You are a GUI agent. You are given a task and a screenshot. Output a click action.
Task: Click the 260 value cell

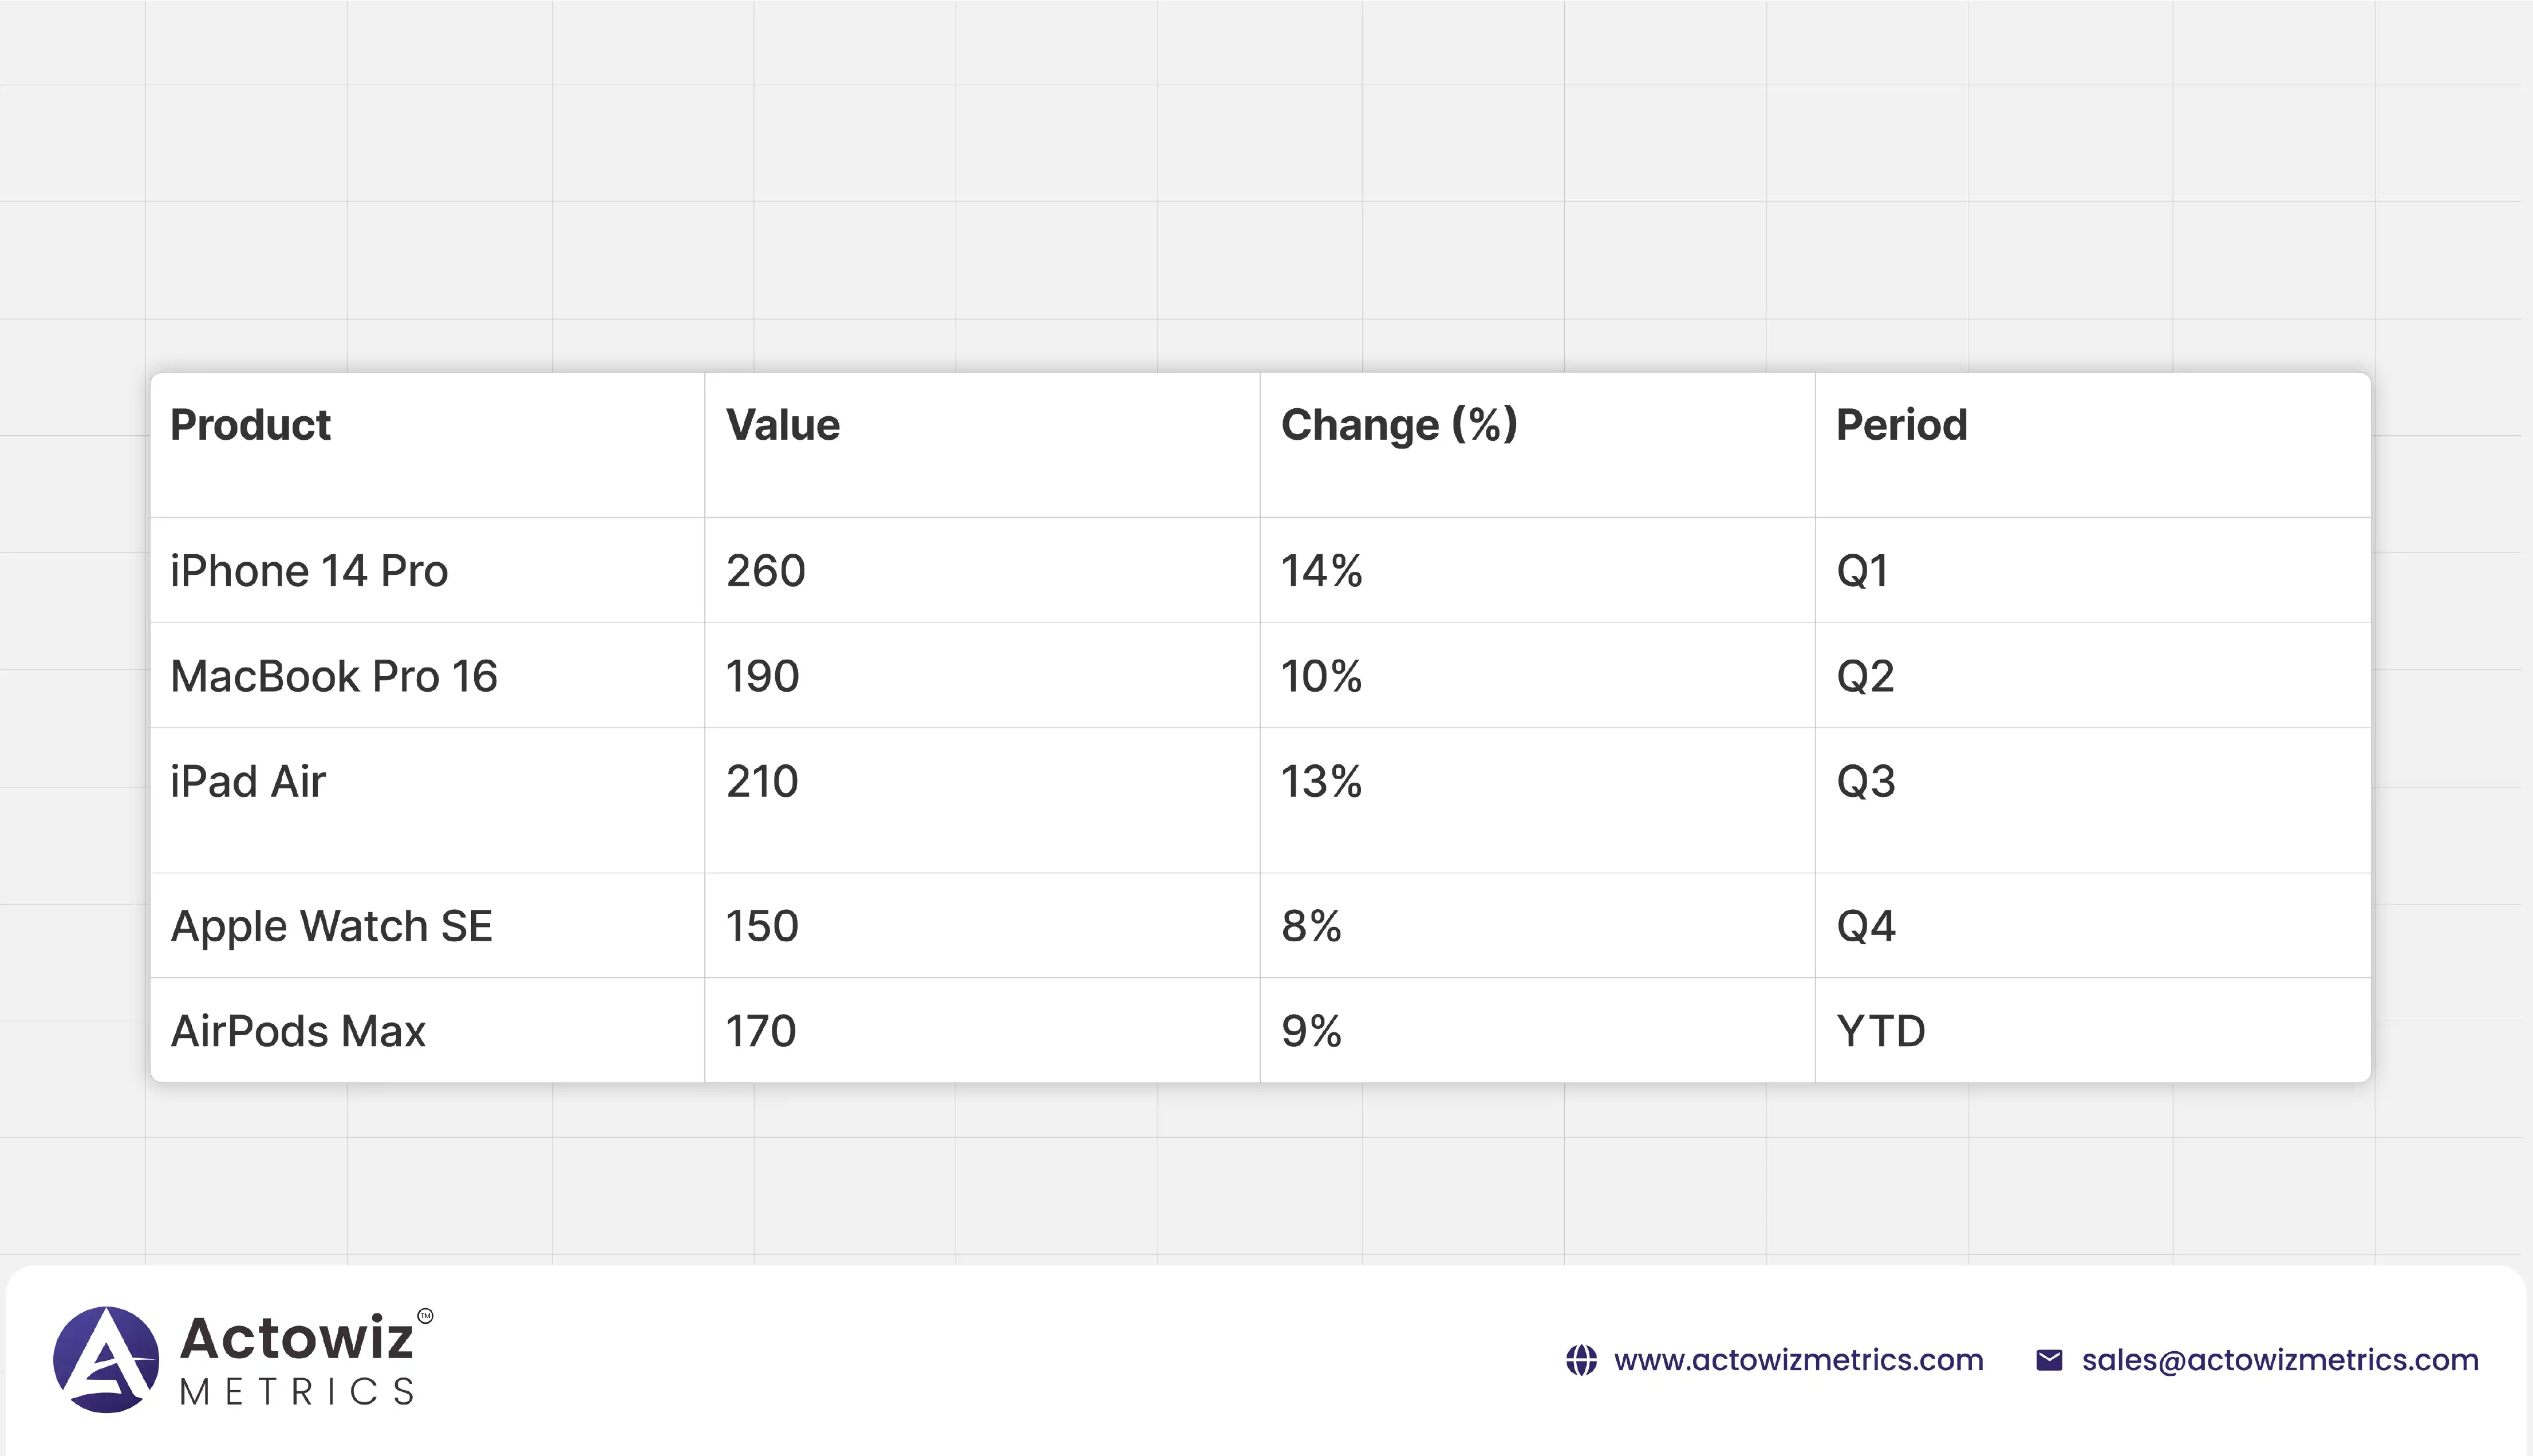point(766,571)
